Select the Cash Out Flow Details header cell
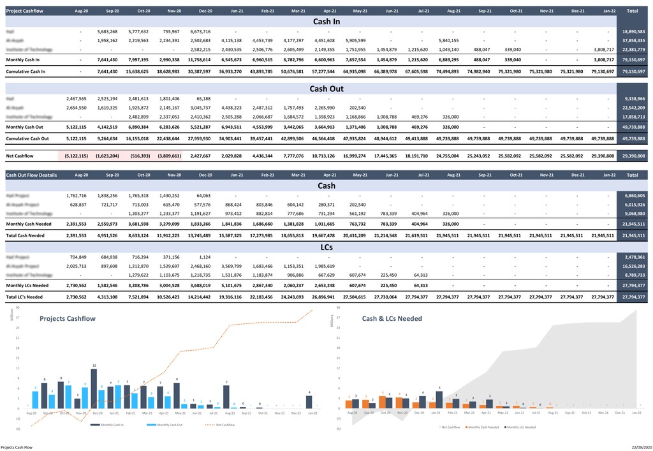Image resolution: width=653 pixels, height=451 pixels. [x=31, y=175]
